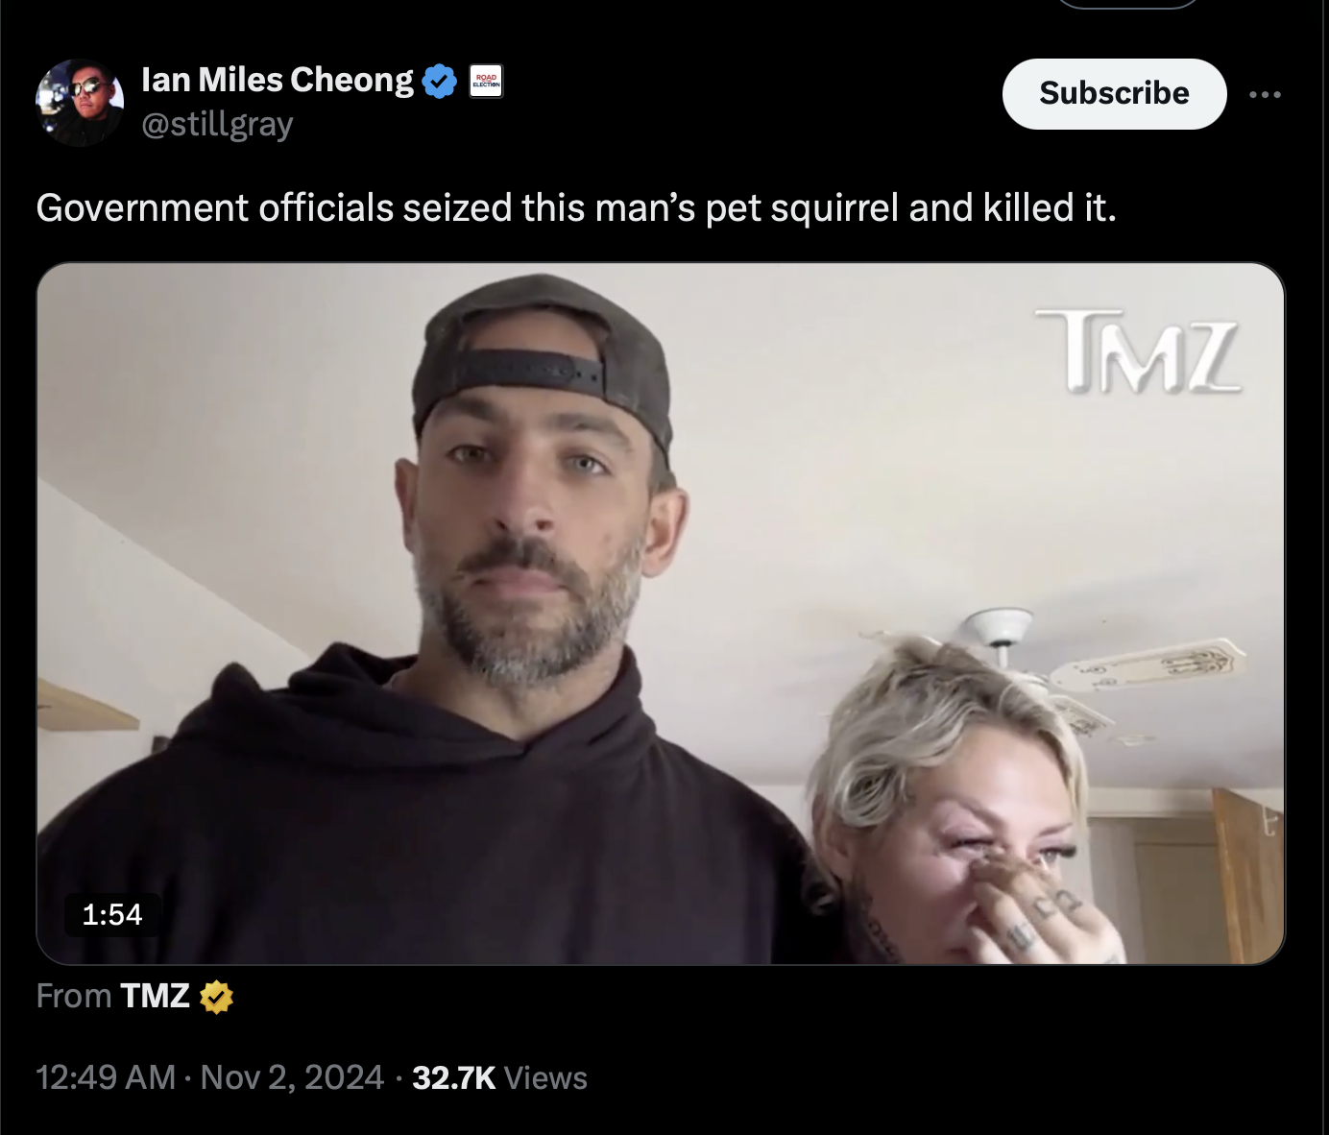Click TMZ's gold verified badge

(x=216, y=998)
